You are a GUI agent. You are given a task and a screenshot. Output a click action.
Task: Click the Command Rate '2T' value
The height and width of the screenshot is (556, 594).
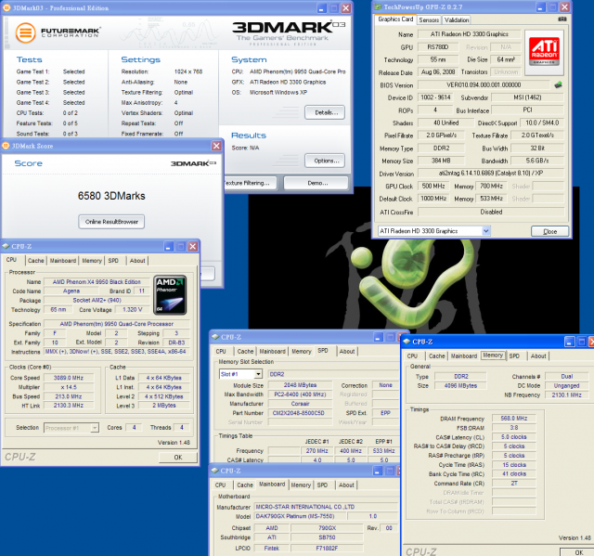click(x=513, y=484)
